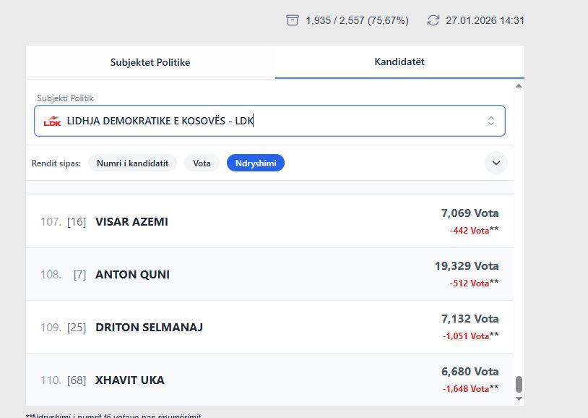Open the Kandidatët tab
This screenshot has width=588, height=418.
pos(399,62)
